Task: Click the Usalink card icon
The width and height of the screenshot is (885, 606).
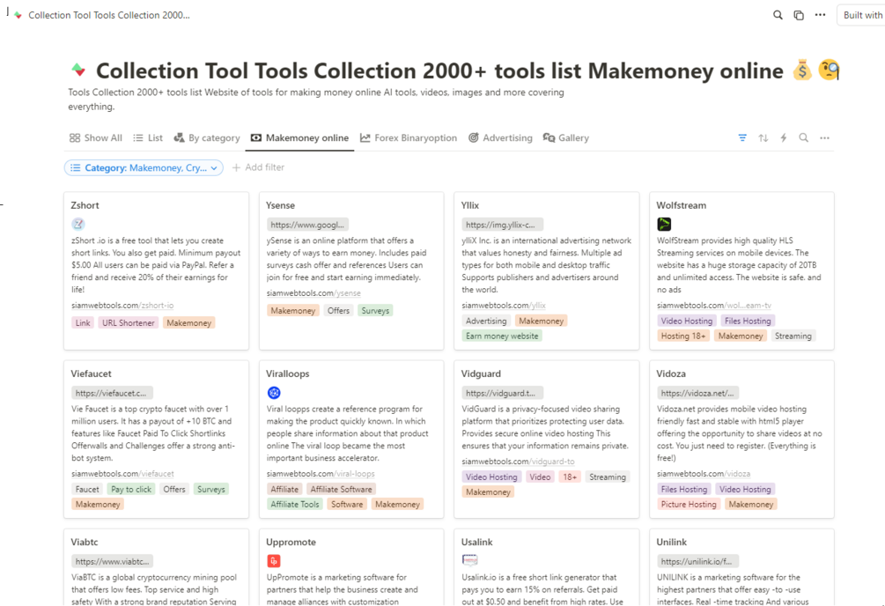Action: pyautogui.click(x=469, y=560)
